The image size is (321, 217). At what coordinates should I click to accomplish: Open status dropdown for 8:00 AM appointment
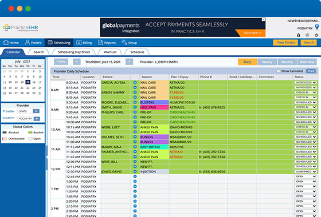coord(306,82)
